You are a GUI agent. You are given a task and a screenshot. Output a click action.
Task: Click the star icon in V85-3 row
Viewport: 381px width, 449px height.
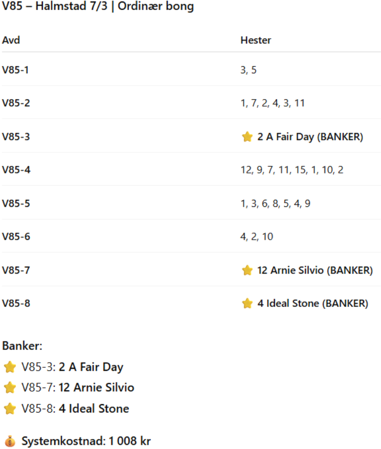point(247,137)
